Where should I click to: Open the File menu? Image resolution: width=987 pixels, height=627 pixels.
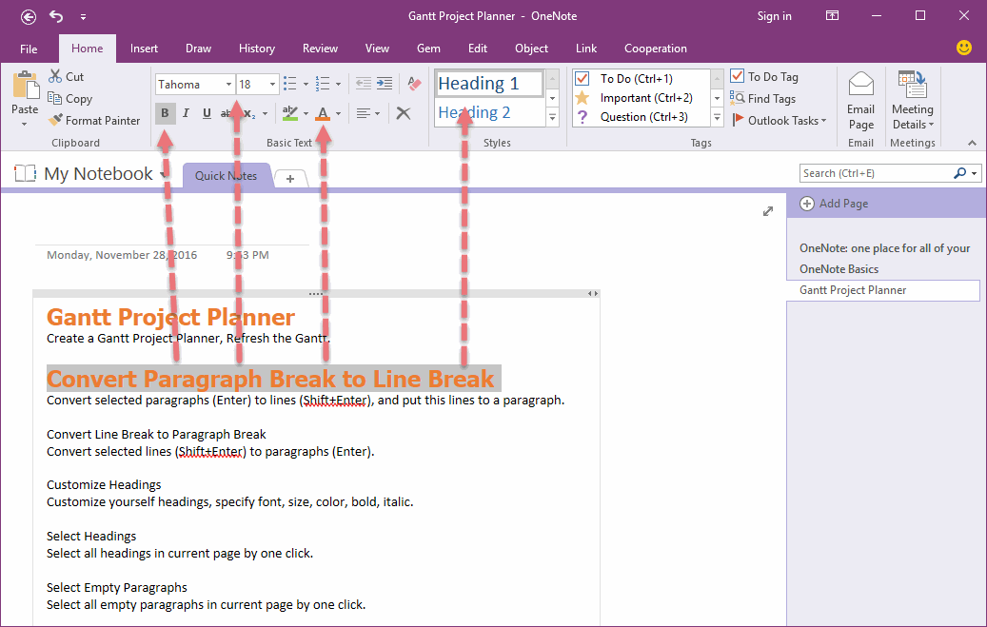click(x=29, y=49)
